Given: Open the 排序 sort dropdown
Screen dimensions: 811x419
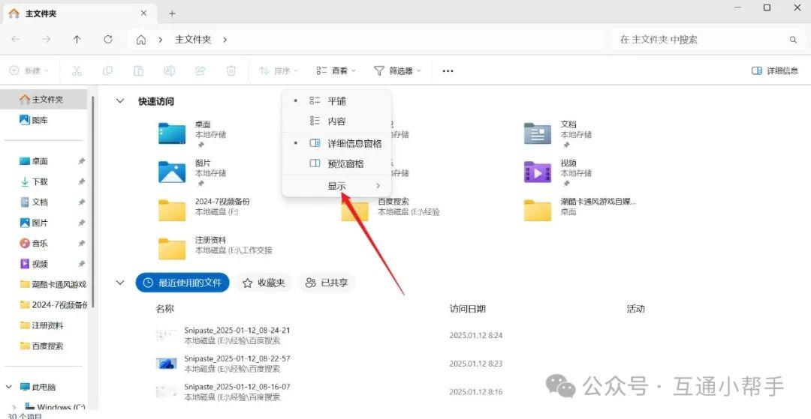Looking at the screenshot, I should (279, 70).
